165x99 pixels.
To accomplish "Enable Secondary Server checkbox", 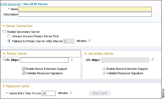I will 4,32.
